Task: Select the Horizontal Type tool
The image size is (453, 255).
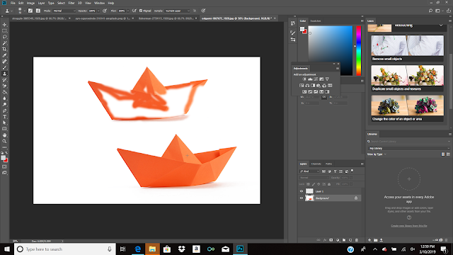Action: point(5,117)
